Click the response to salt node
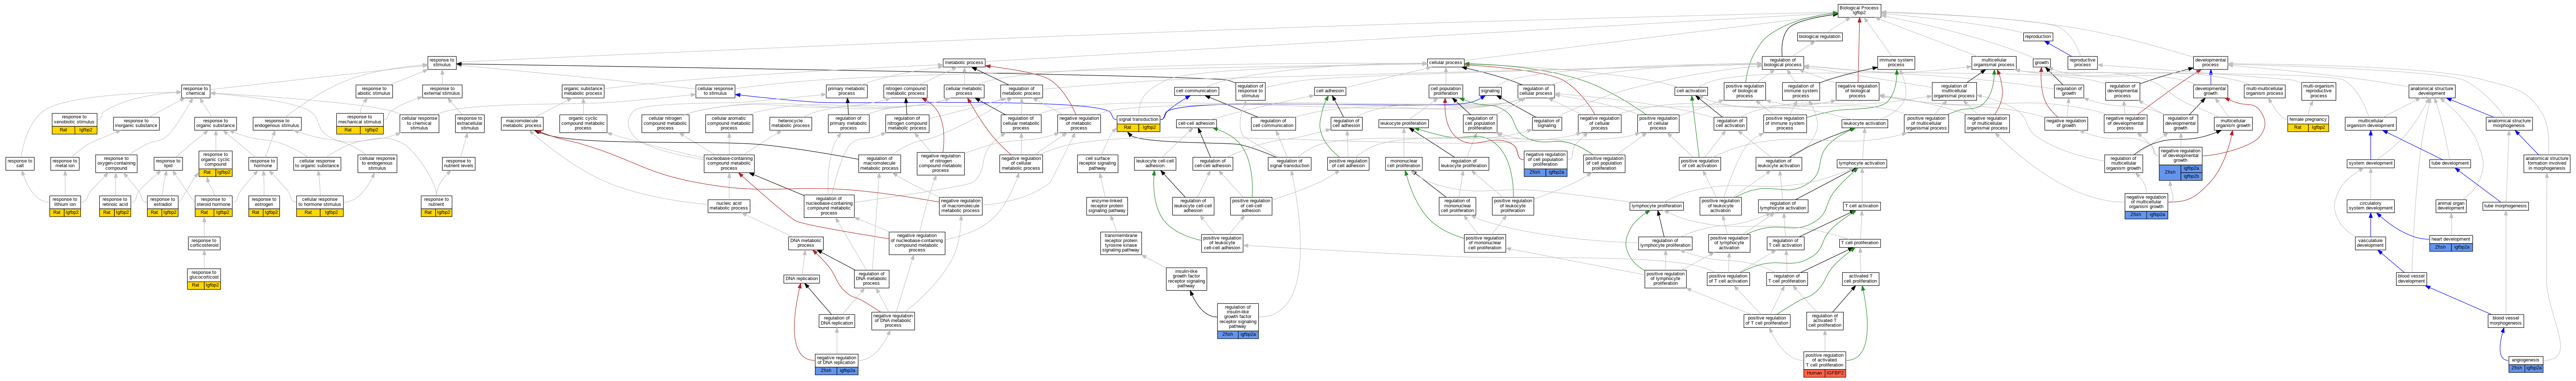Screen dimensions: 2576x381 20,163
